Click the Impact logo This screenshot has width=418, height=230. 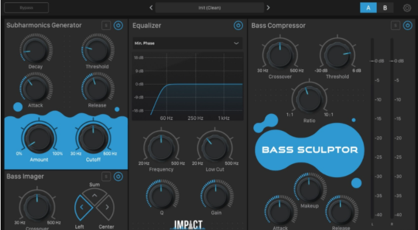pyautogui.click(x=188, y=225)
